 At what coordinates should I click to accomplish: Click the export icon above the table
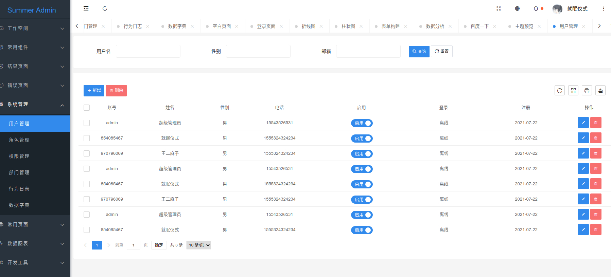coord(600,90)
